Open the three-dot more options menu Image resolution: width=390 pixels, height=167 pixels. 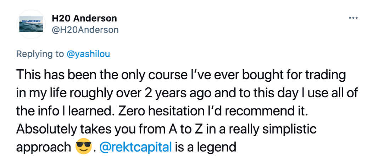[x=353, y=18]
